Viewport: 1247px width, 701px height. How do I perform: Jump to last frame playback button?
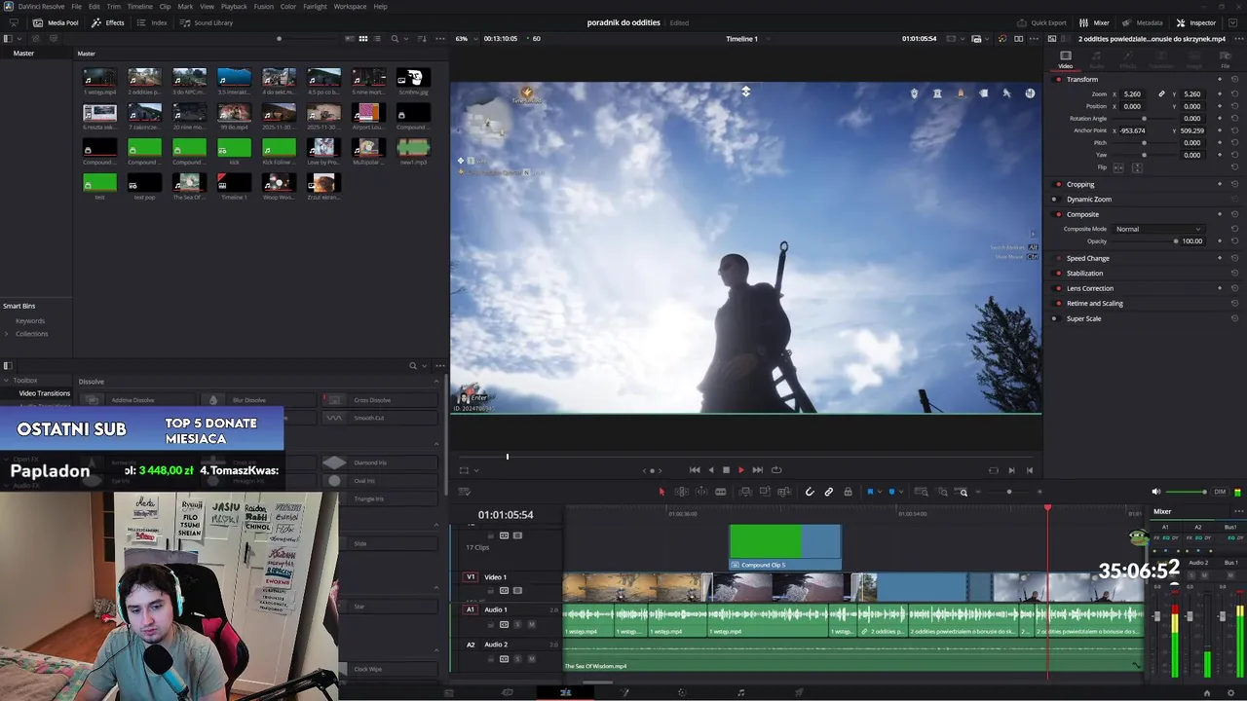click(x=758, y=470)
